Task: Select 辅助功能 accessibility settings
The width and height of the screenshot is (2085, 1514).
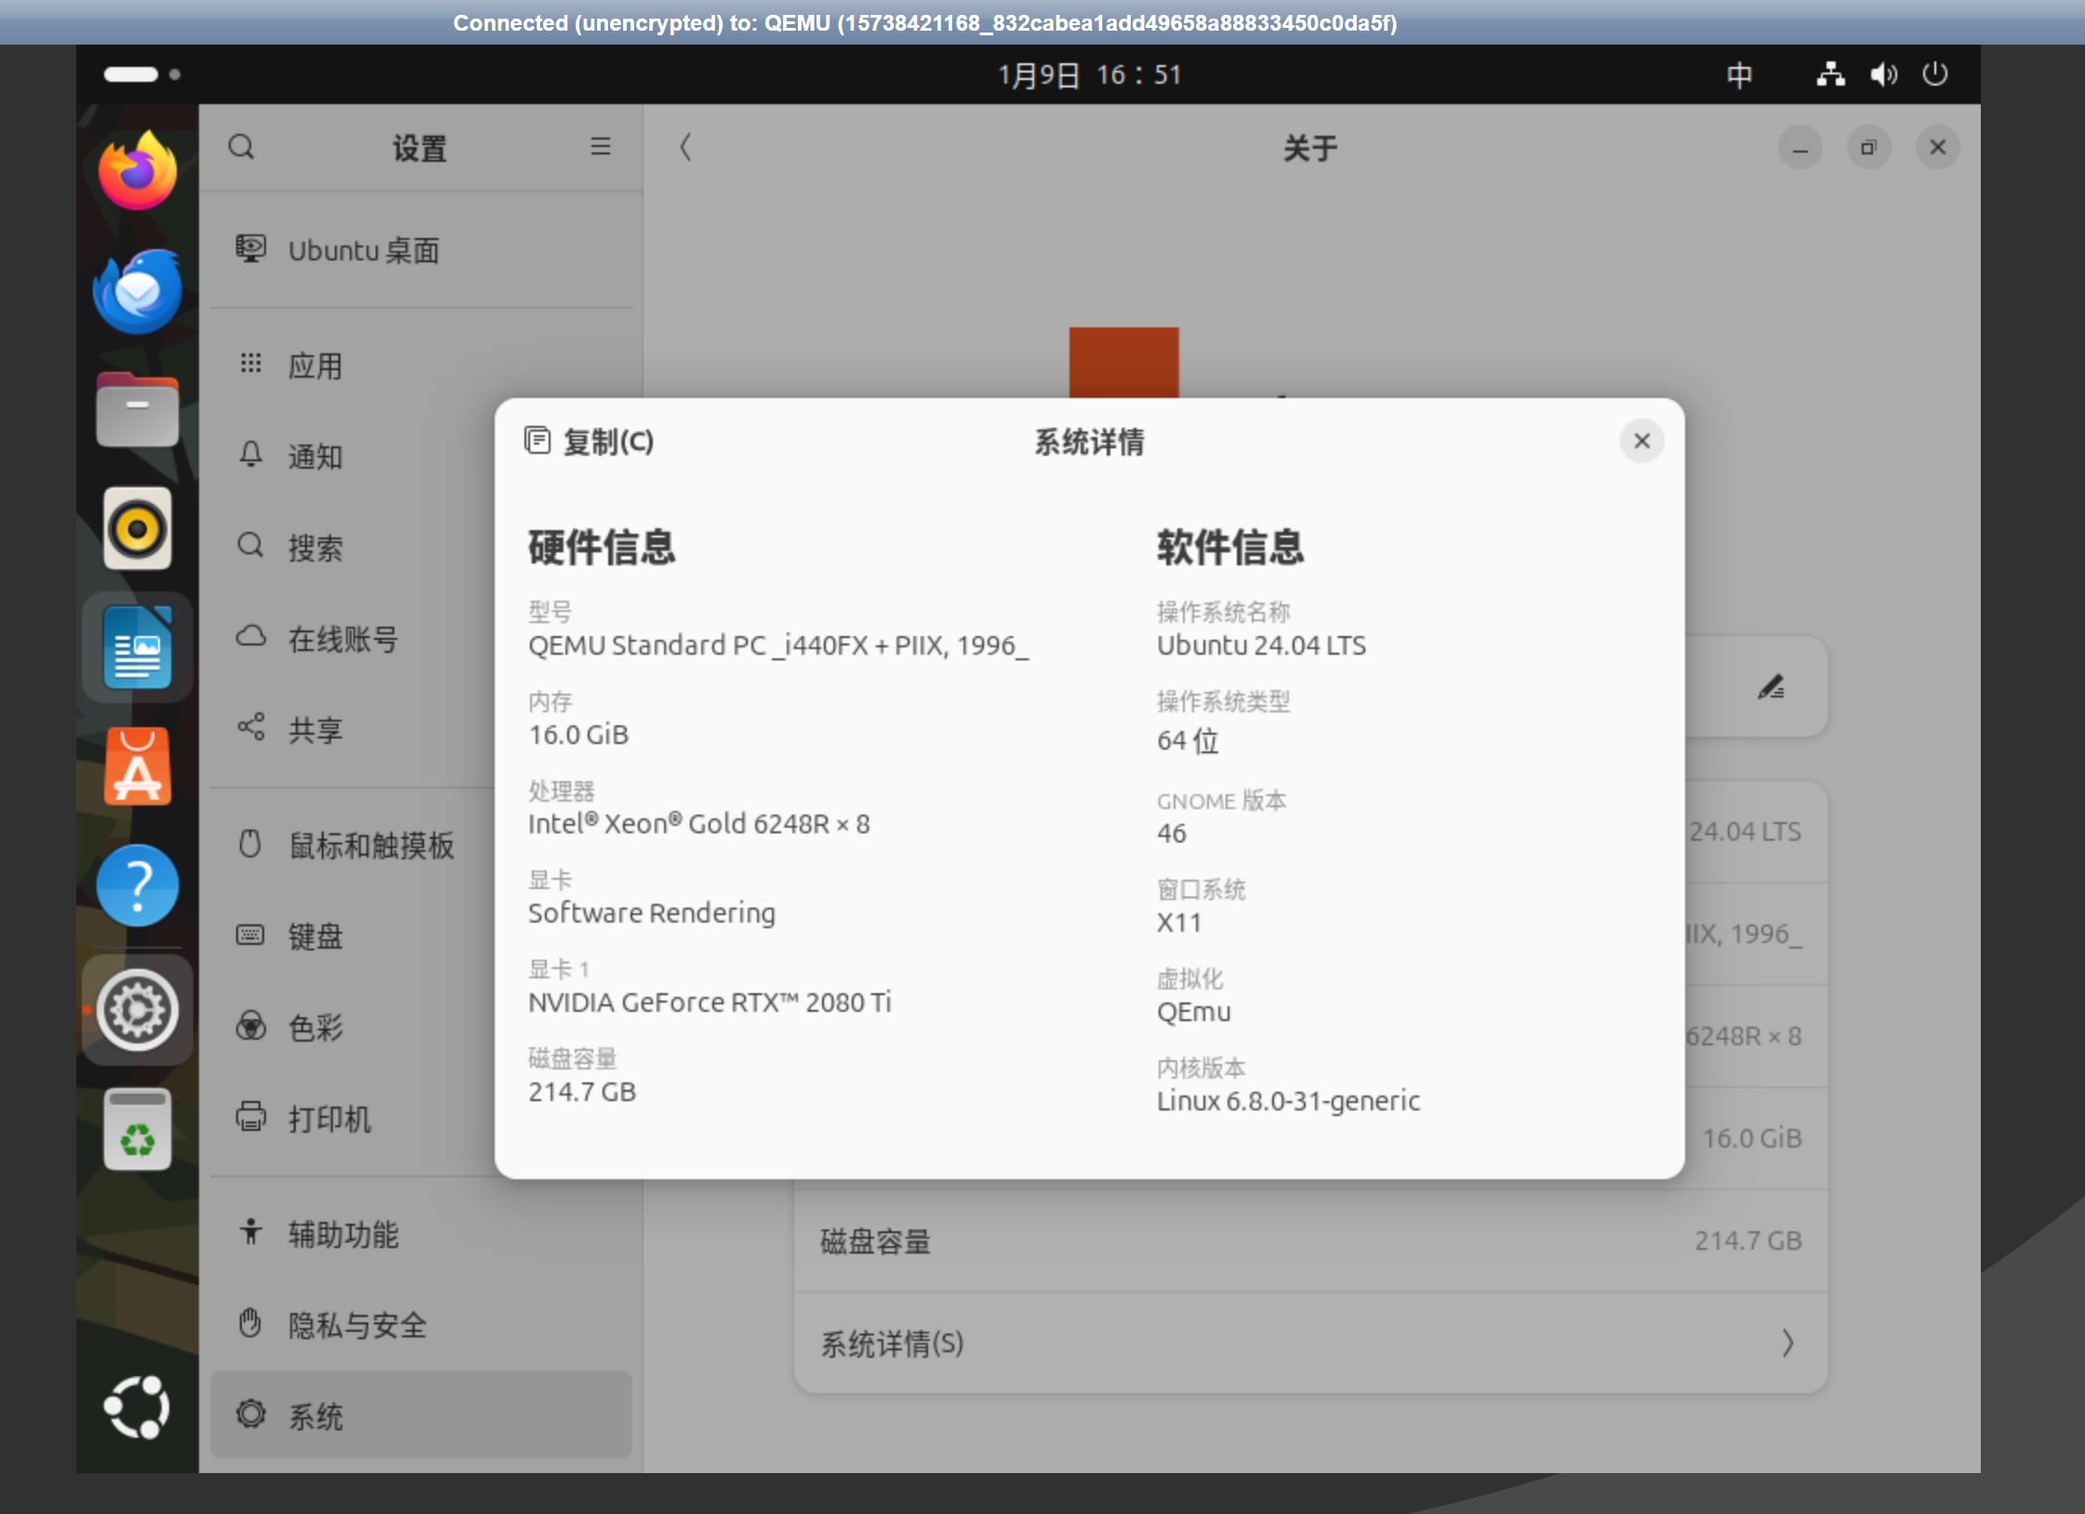Action: pyautogui.click(x=342, y=1234)
